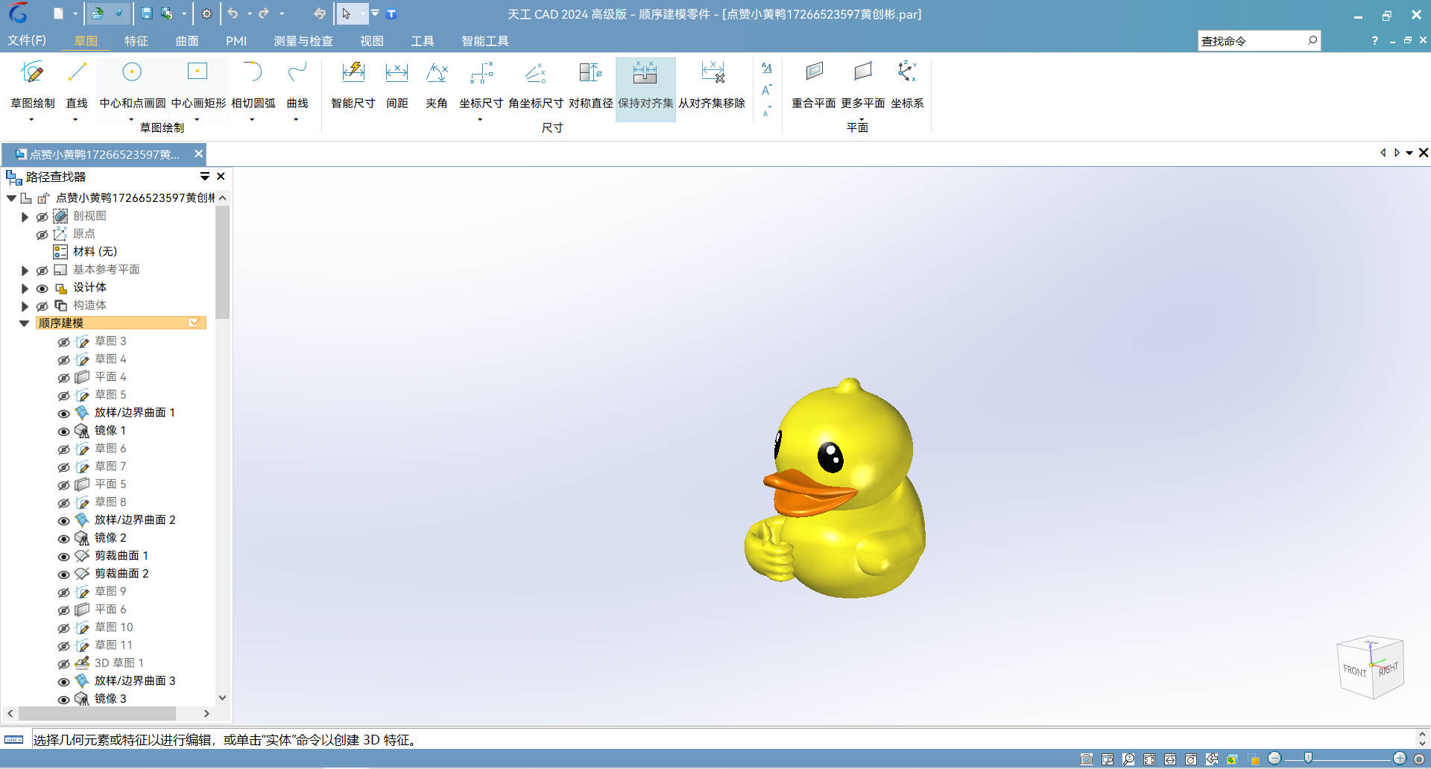Click the save icon in title bar
This screenshot has width=1431, height=769.
pyautogui.click(x=146, y=13)
